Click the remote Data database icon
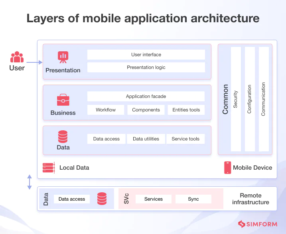This screenshot has width=286, height=234. pos(102,199)
